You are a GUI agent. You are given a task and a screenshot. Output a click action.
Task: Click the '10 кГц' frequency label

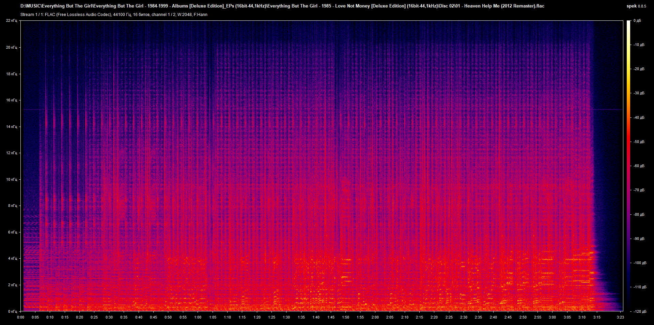click(11, 179)
